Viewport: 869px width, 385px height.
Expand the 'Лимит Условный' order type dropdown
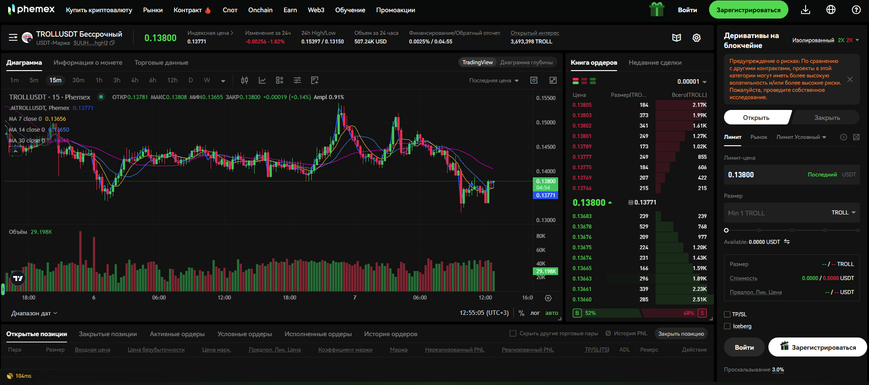tap(801, 137)
